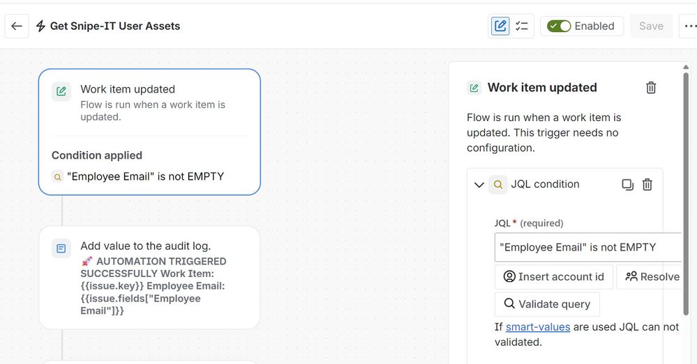The width and height of the screenshot is (697, 364).
Task: Click the Condition applied heading
Action: point(97,155)
